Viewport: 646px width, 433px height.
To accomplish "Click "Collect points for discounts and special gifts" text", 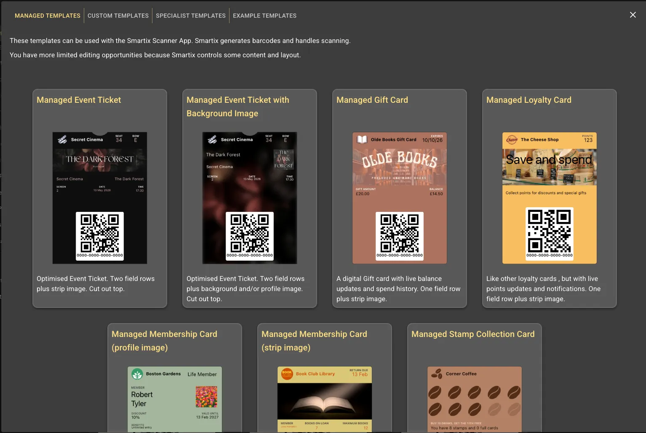I will pos(546,193).
